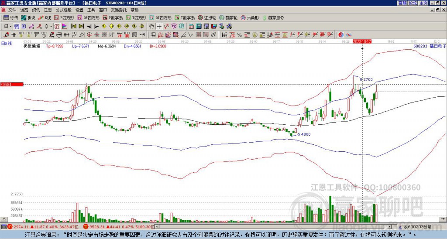Viewport: 447px width, 239px height.
Task: Open the 交易委托 menu
Action: (119, 10)
